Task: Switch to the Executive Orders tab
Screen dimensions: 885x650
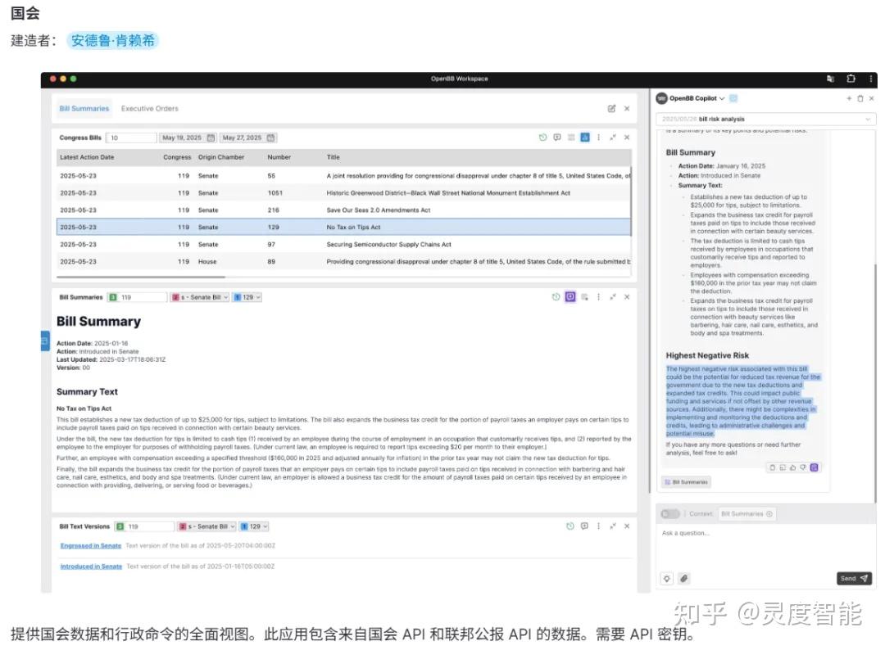Action: 150,107
